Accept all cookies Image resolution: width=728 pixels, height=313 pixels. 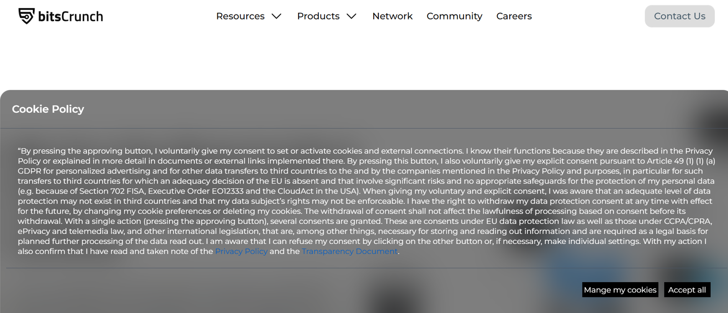tap(687, 290)
